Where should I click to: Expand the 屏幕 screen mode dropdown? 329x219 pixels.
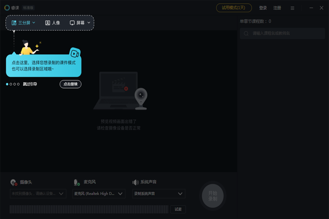80,23
